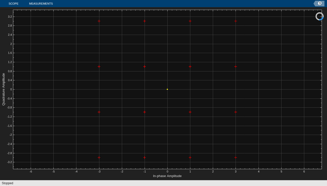Screen dimensions: 327x186
Task: Select the In-phase Amplitude axis label
Action: point(167,176)
